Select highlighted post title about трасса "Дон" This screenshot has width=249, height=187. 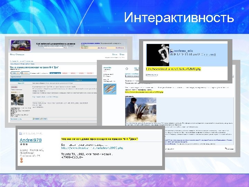100,139
